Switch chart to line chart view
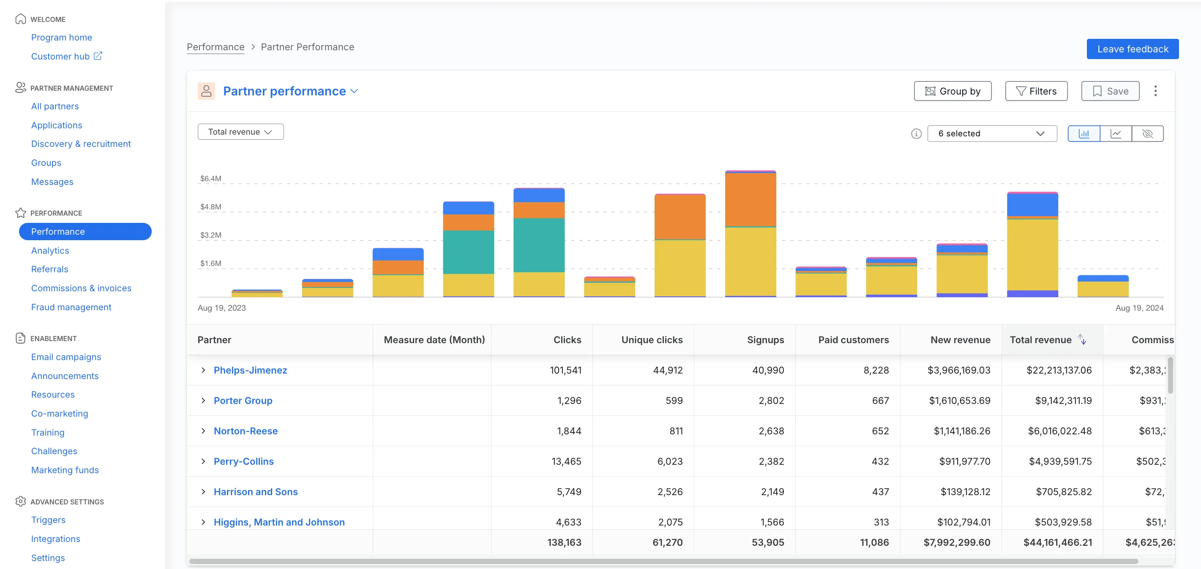 [x=1116, y=134]
